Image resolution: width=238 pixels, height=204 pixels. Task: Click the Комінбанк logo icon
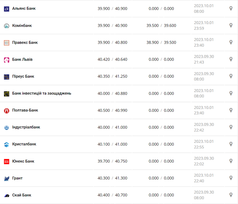[7, 26]
